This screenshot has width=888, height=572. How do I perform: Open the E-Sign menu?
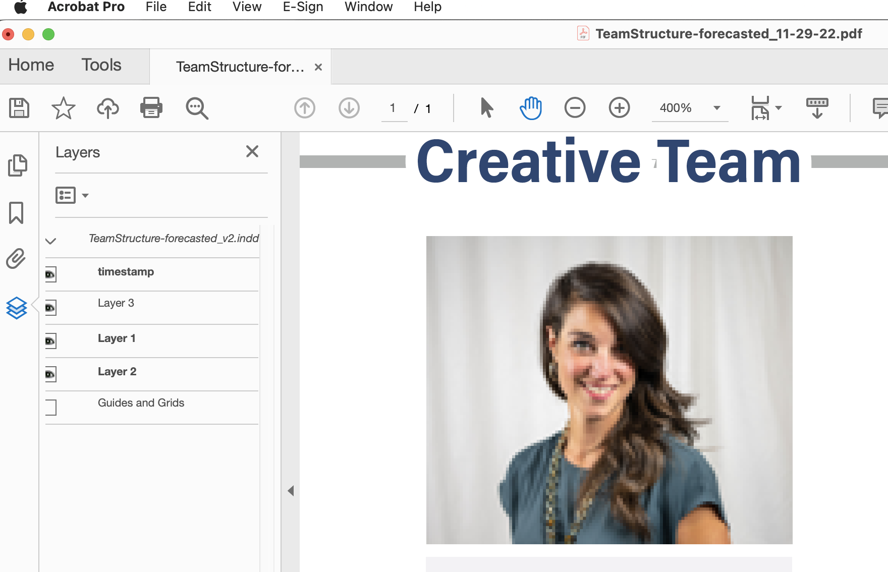point(303,7)
